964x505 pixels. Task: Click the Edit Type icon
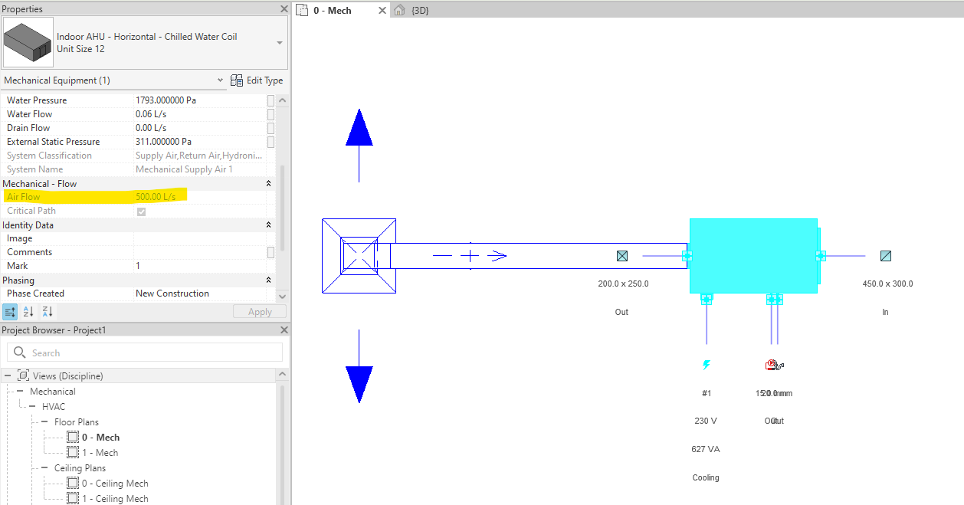[237, 80]
